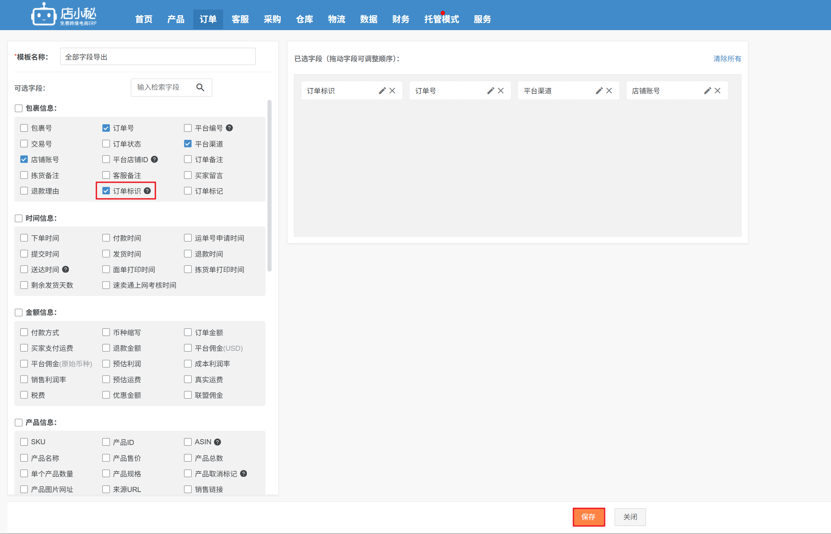Screen dimensions: 831x534
Task: Enable the 订单金额 checkbox
Action: (188, 333)
